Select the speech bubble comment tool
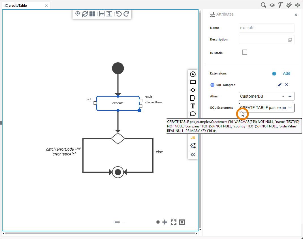The image size is (303, 239). click(193, 114)
